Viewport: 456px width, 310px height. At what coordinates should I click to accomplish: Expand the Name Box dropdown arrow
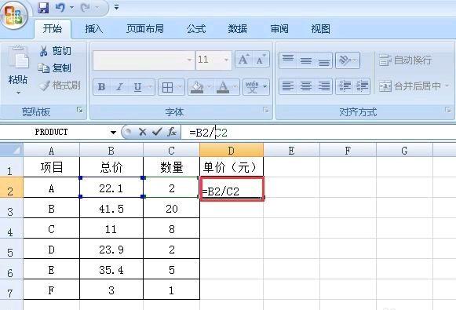(x=113, y=133)
